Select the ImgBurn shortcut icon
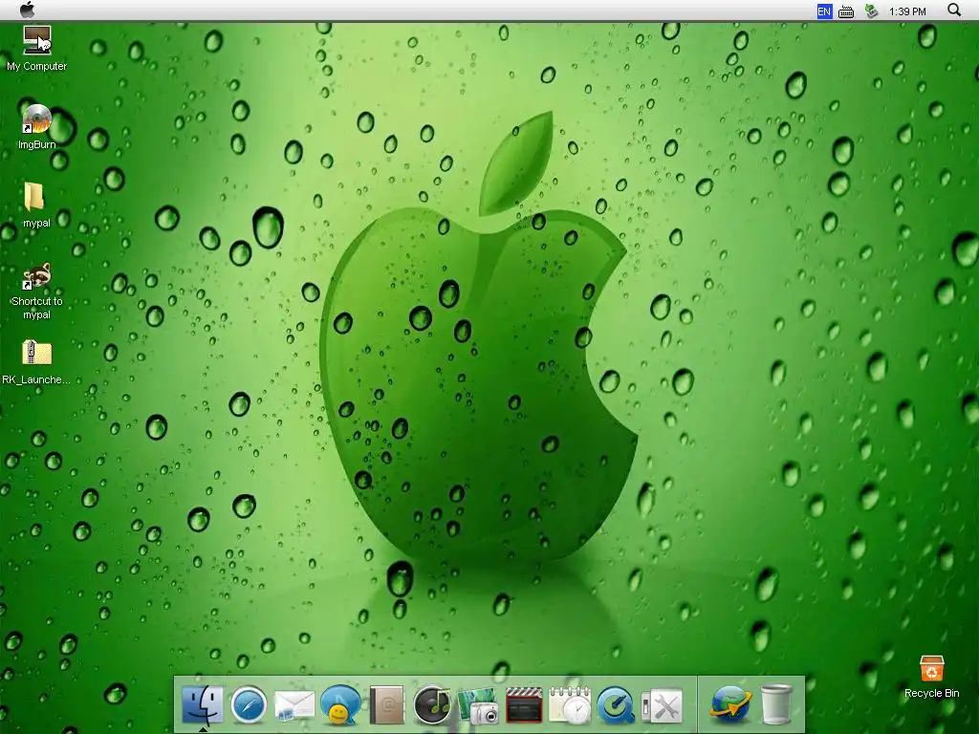 point(37,119)
